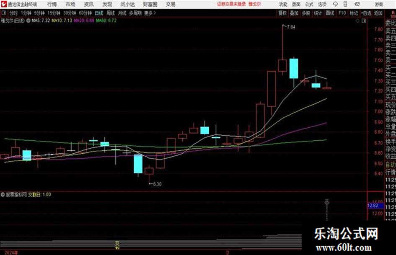Open the 资讯 menu
Image resolution: width=396 pixels, height=255 pixels.
coord(89,4)
